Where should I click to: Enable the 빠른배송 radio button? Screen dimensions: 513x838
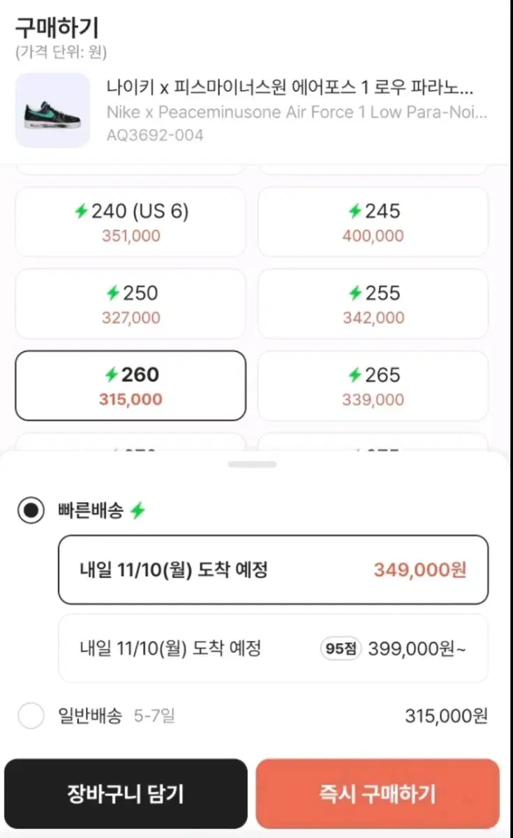click(x=31, y=511)
